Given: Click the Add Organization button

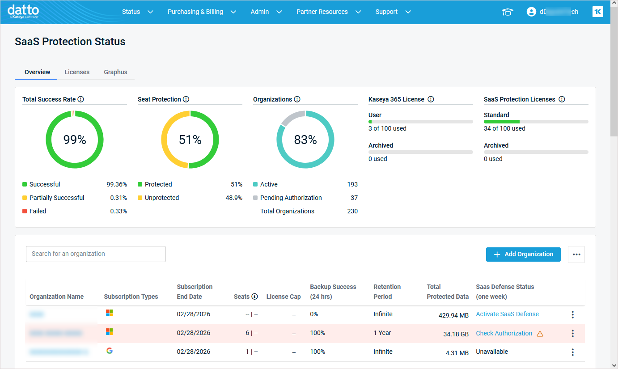Looking at the screenshot, I should point(523,254).
